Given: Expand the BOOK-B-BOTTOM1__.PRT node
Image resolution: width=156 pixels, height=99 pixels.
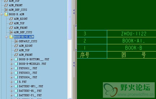Looking at the screenshot, I should [11, 59].
